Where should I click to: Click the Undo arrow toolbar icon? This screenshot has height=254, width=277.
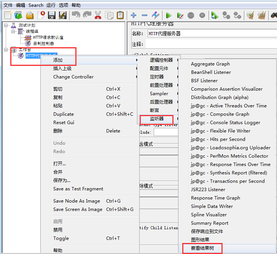(76, 15)
